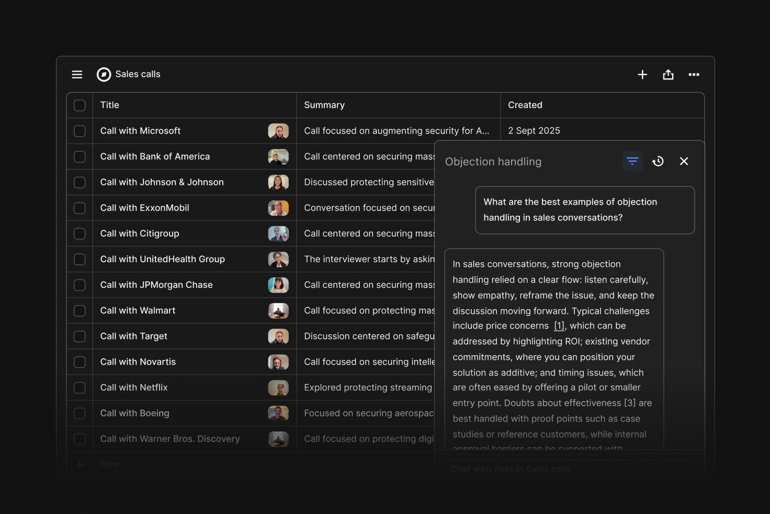Check the Call with Walmart checkbox
This screenshot has height=514, width=770.
click(80, 311)
